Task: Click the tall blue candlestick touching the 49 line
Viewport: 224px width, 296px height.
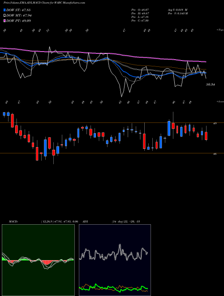Action: pyautogui.click(x=169, y=128)
